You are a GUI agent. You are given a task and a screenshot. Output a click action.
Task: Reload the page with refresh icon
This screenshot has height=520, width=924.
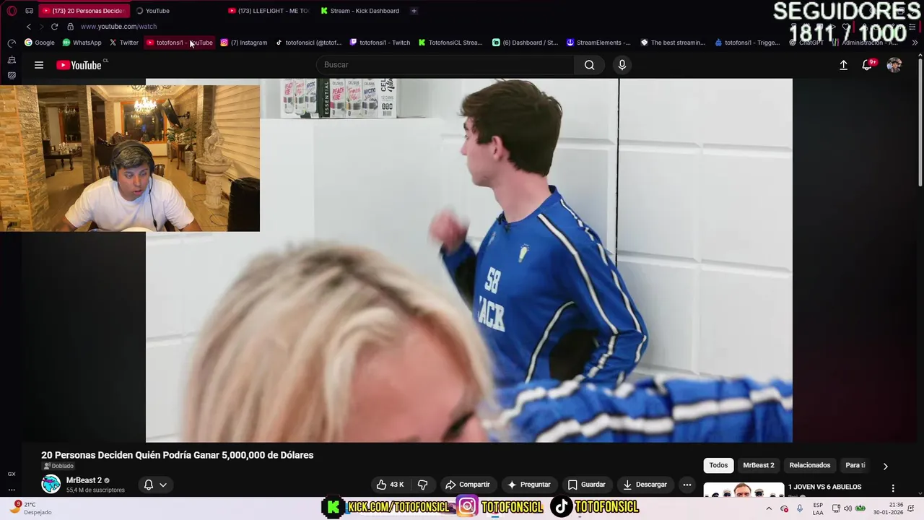54,27
